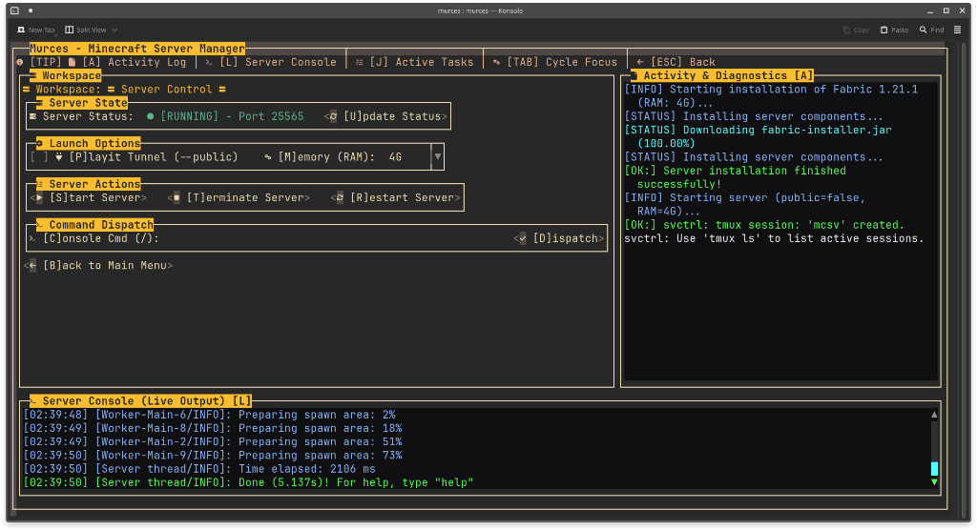Click console line 'Preparing spawn area: 51%'

click(x=213, y=441)
